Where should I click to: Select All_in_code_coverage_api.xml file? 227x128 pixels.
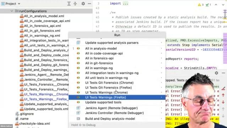(47, 21)
